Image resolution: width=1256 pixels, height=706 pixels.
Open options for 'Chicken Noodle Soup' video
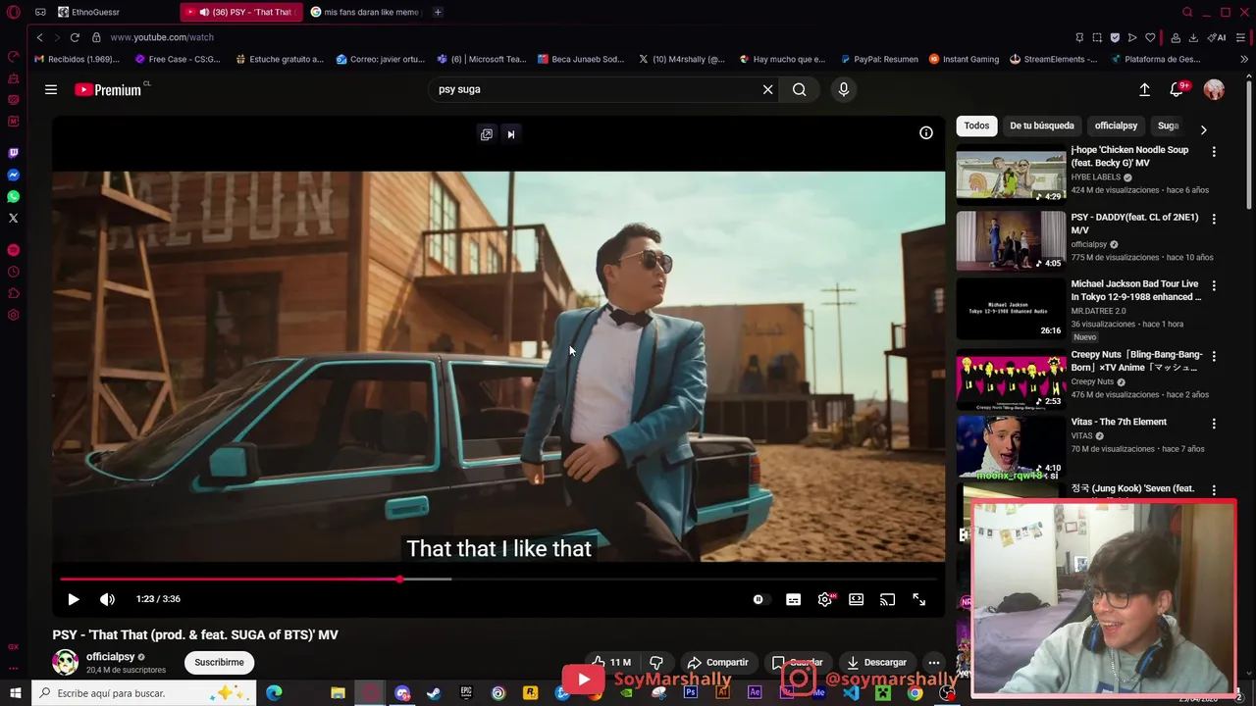pos(1214,152)
